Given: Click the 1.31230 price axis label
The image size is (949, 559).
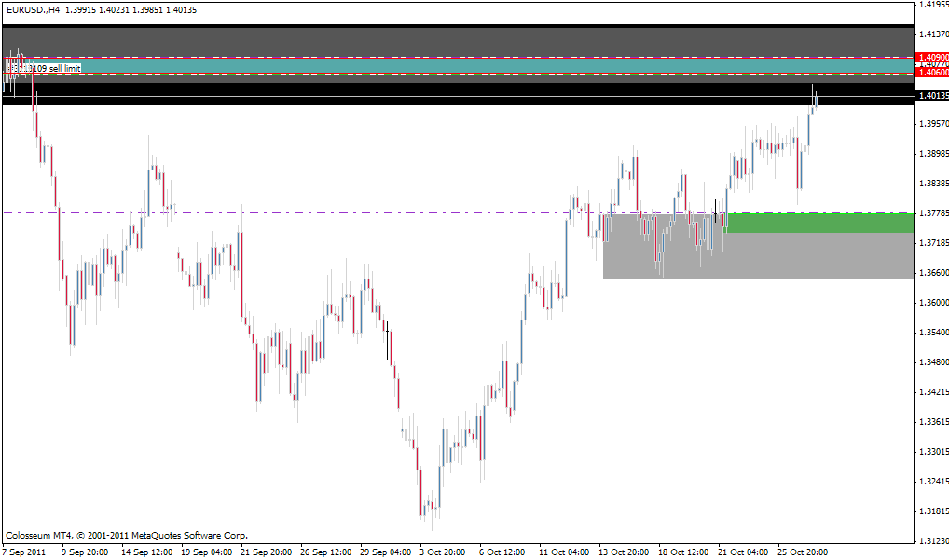Looking at the screenshot, I should point(934,541).
